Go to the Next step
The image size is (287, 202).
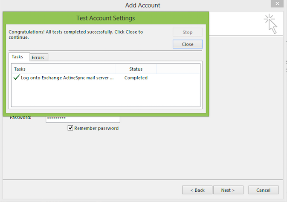tap(228, 190)
